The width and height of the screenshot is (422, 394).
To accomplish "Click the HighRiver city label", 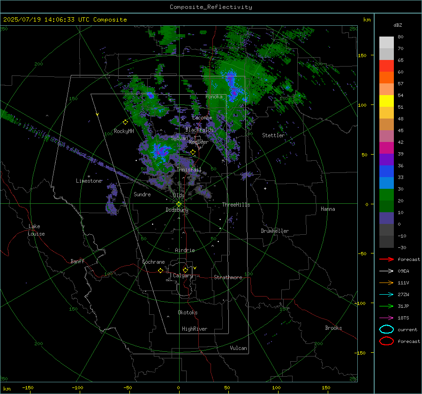I will [x=195, y=329].
